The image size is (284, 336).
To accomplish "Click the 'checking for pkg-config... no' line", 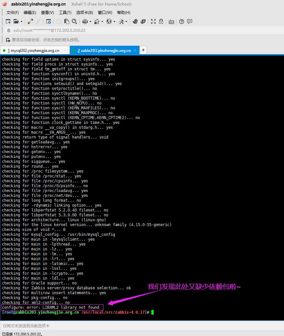I will coord(35,298).
